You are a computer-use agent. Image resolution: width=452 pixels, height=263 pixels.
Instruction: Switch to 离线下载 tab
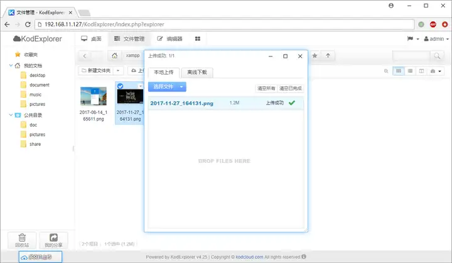197,73
